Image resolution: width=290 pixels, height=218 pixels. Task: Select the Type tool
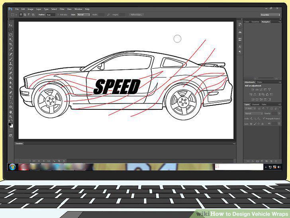click(x=10, y=97)
